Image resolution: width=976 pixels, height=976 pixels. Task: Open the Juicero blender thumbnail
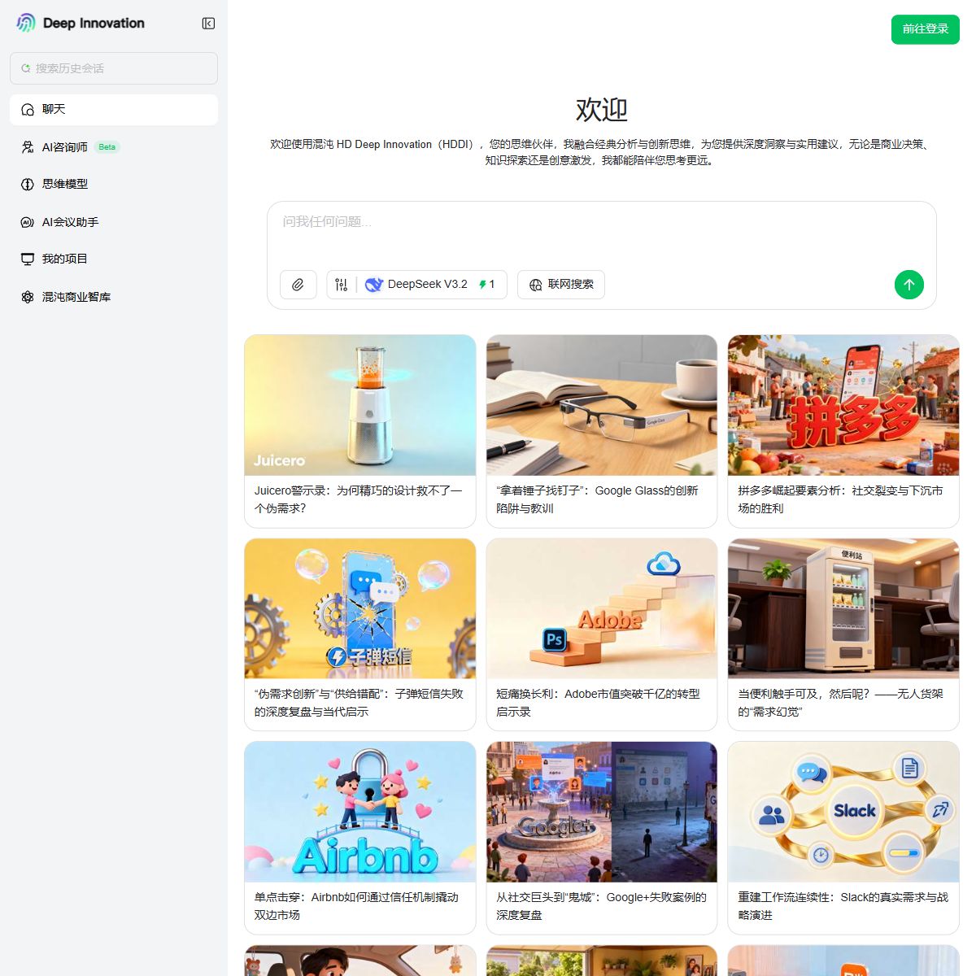[360, 405]
